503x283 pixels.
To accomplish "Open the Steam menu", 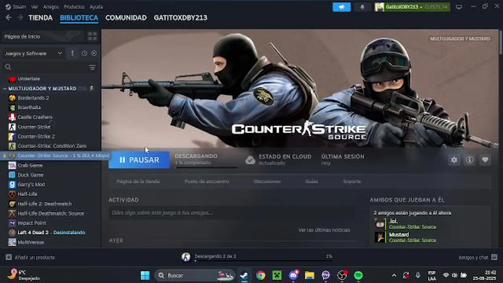I will coord(16,7).
